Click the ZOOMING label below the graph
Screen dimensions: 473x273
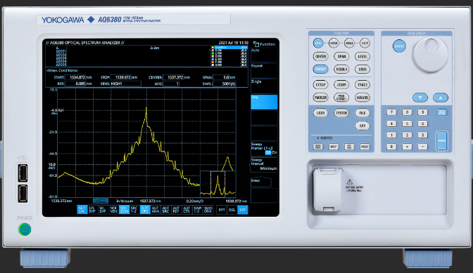pos(101,201)
